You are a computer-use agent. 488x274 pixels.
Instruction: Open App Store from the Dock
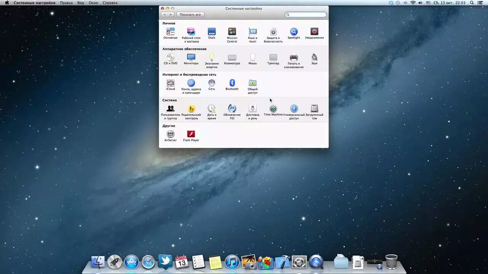[132, 262]
